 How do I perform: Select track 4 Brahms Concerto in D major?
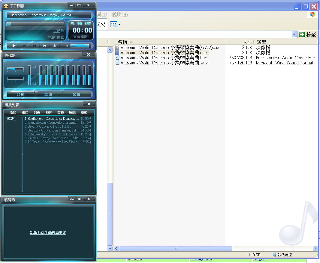coord(58,130)
